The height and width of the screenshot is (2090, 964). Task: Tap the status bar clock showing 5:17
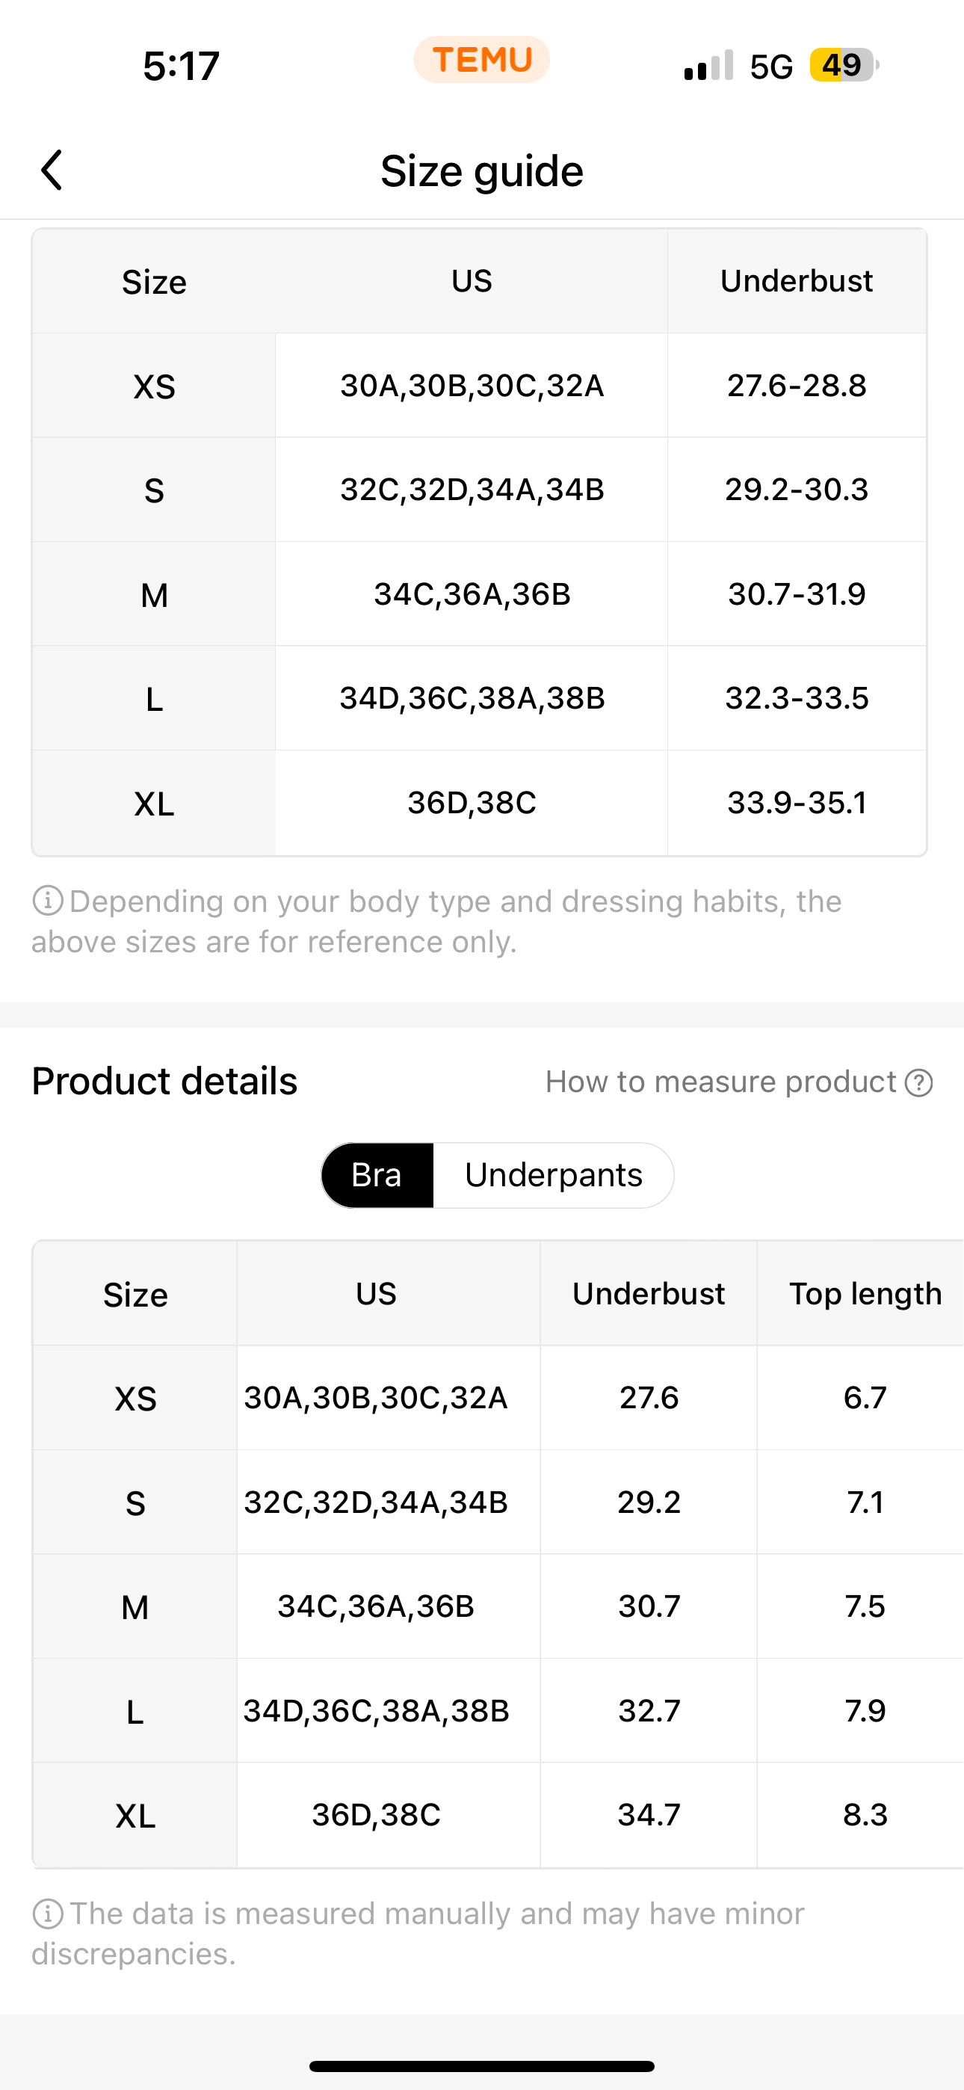[182, 66]
